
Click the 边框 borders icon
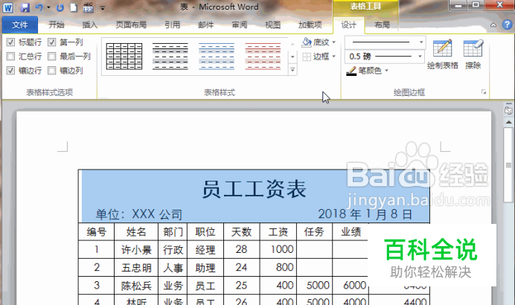[x=306, y=57]
